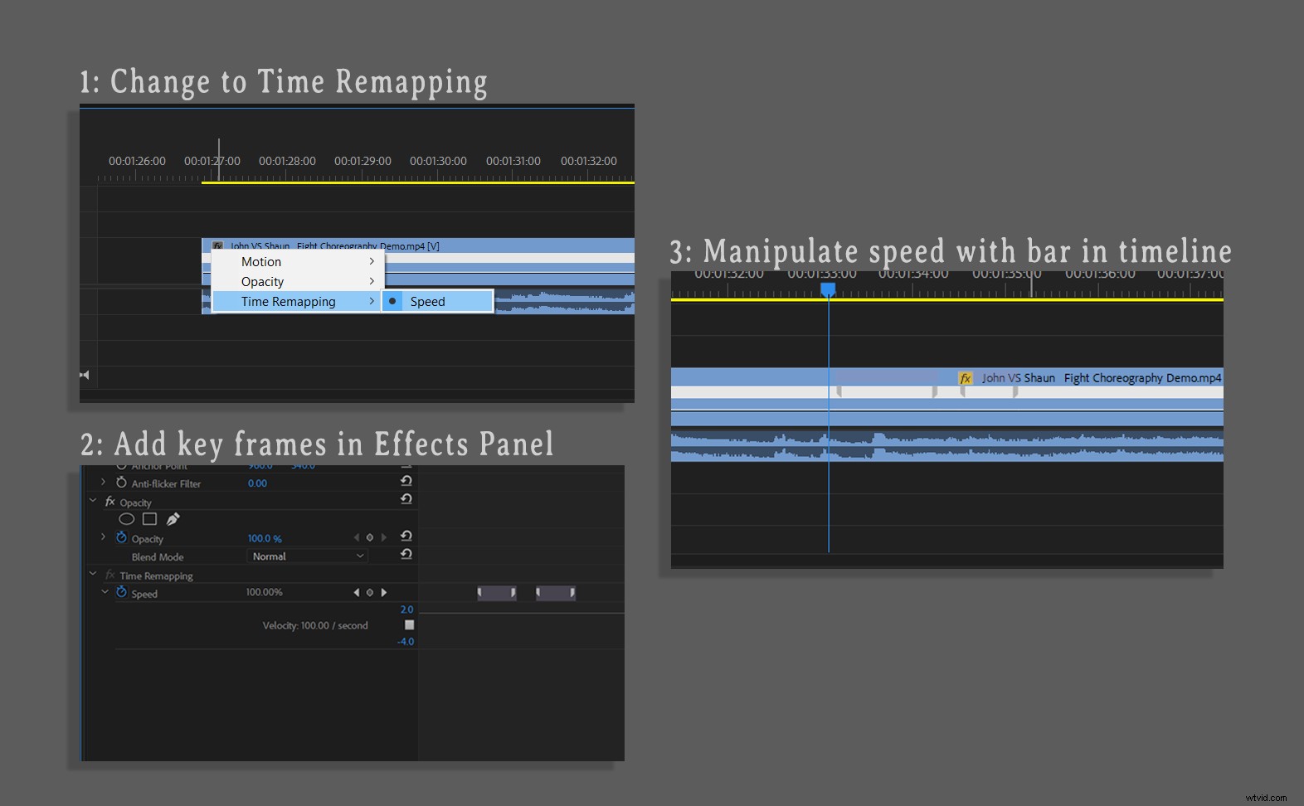Select the John VS Shaun Fight Choreography clip name
Screen dimensions: 1304x806
pyautogui.click(x=1102, y=378)
